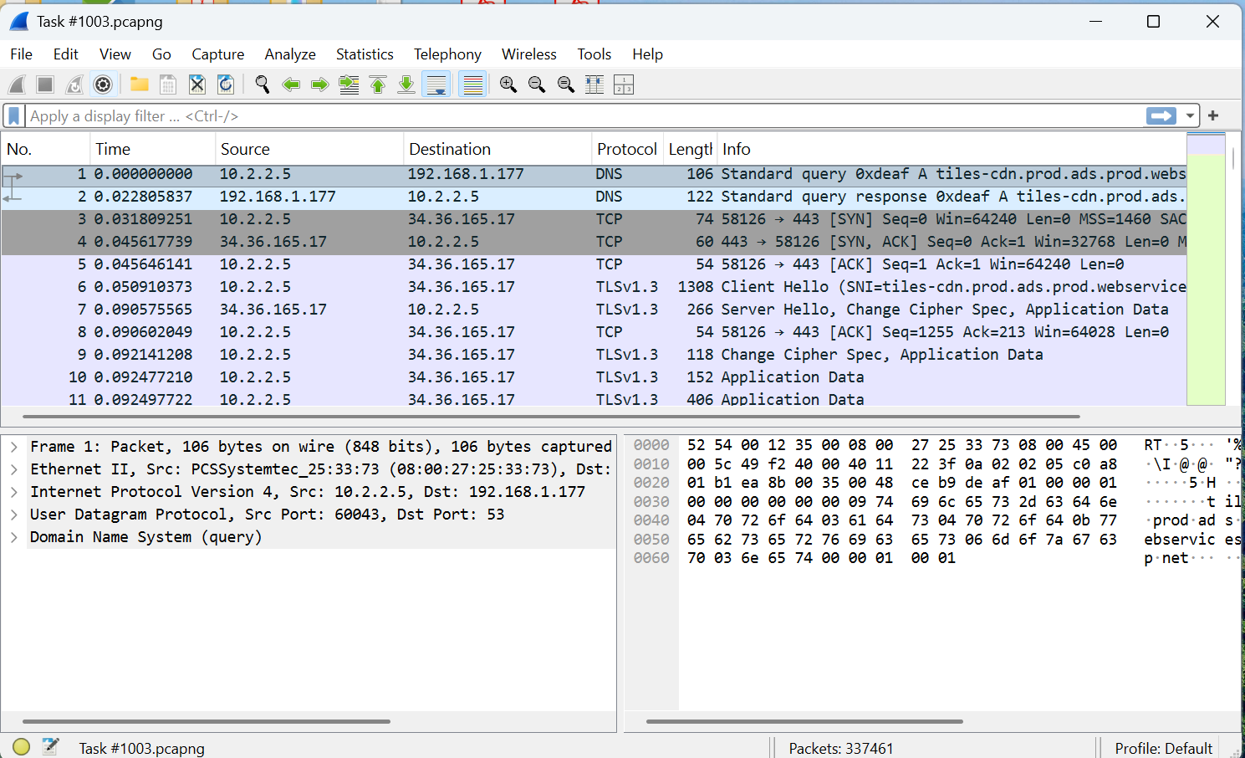
Task: Open the display filter history dropdown arrow
Action: pyautogui.click(x=1189, y=115)
